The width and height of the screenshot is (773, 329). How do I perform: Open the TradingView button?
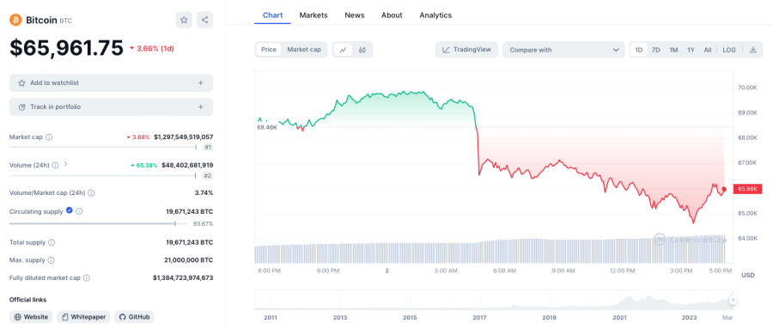467,50
